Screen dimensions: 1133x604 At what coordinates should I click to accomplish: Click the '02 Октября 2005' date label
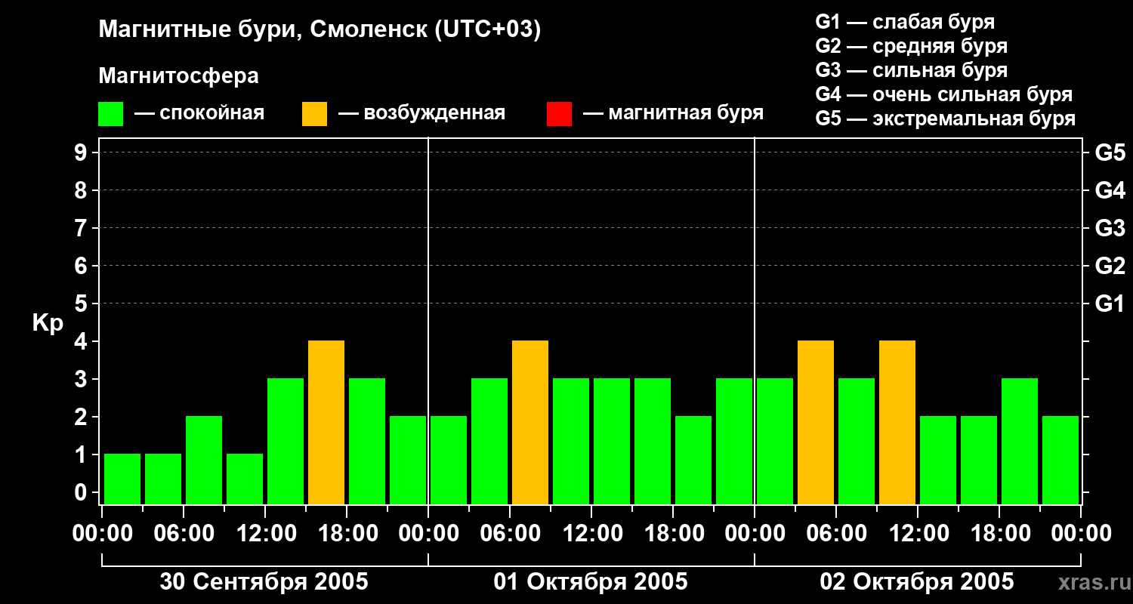coord(917,582)
